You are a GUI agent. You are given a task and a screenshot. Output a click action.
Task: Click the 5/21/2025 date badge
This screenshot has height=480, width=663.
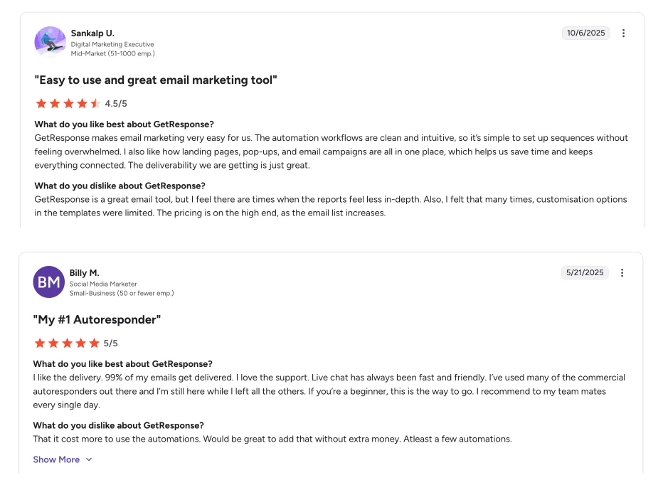tap(585, 272)
